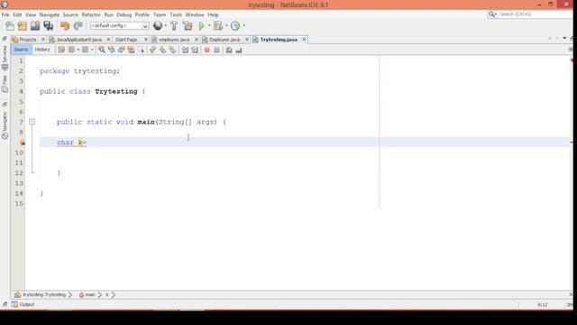Click the Save All toolbar icon
Screen dimensions: 577x325
pos(48,26)
